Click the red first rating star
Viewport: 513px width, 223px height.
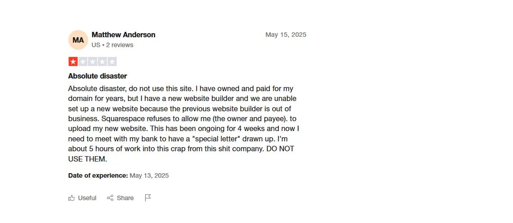[x=73, y=62]
